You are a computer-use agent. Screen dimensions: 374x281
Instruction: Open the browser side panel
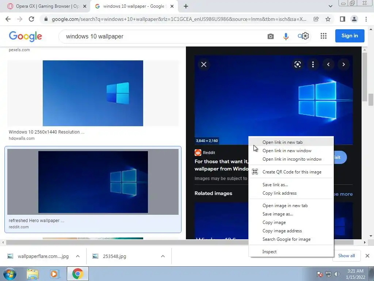[342, 19]
